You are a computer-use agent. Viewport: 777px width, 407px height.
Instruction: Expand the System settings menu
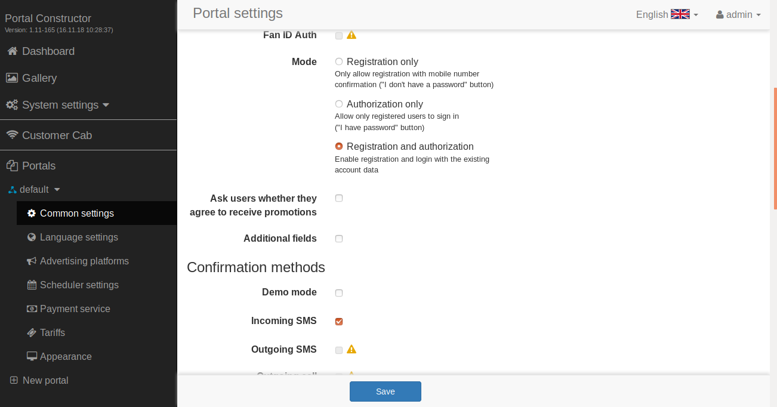coord(60,105)
